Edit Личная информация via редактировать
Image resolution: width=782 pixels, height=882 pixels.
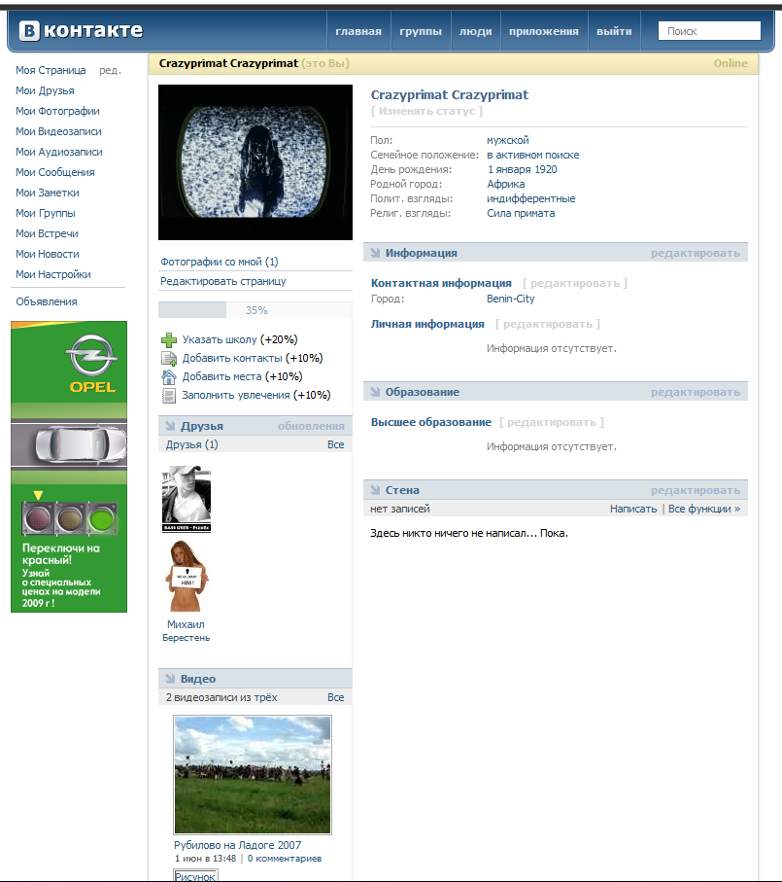[548, 325]
